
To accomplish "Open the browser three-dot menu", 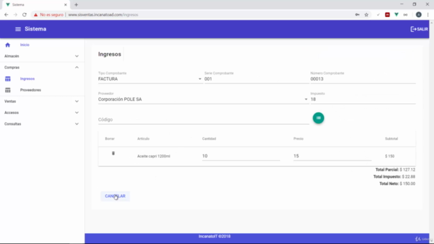I will pyautogui.click(x=428, y=15).
